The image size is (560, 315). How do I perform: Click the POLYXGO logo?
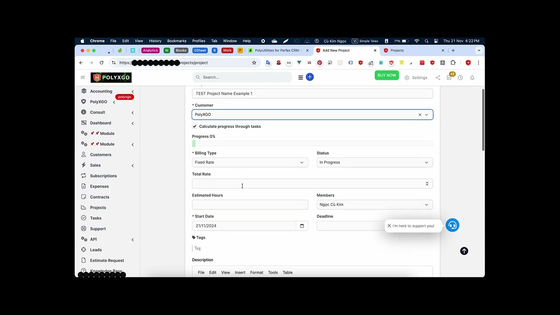point(111,77)
